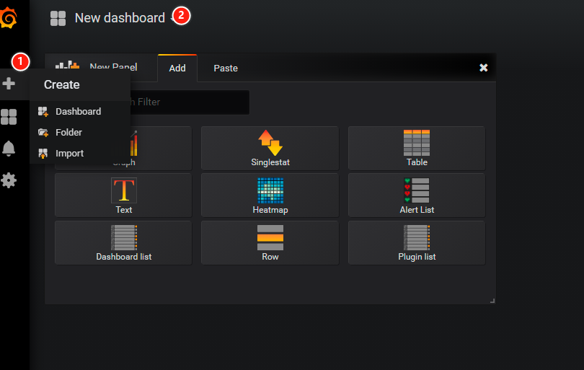
Task: Add a Singlestat panel
Action: click(270, 148)
